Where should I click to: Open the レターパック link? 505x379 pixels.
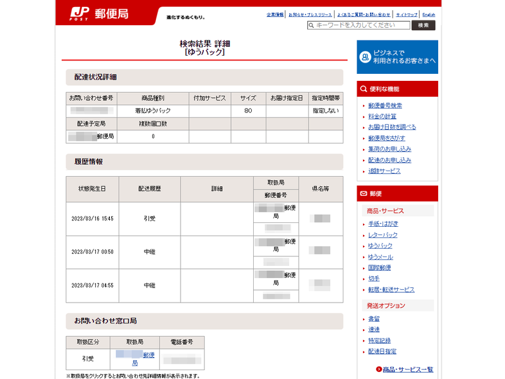384,234
